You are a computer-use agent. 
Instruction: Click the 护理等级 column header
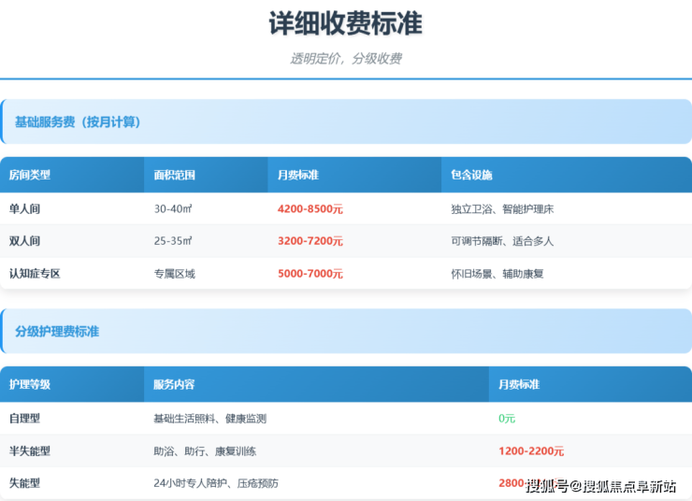tap(30, 384)
